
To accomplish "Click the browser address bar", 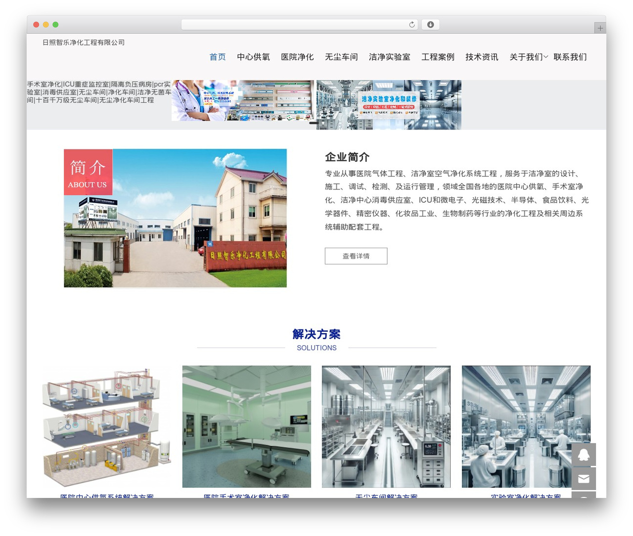I will pos(299,25).
